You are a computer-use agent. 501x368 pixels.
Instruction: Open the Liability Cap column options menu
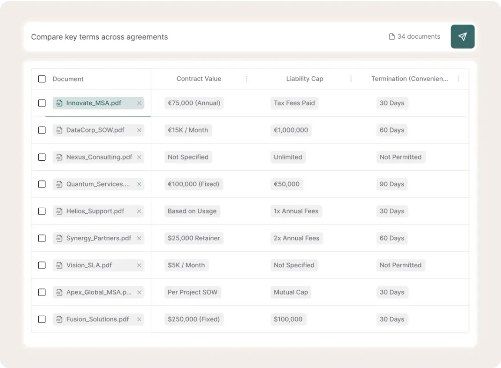point(351,79)
